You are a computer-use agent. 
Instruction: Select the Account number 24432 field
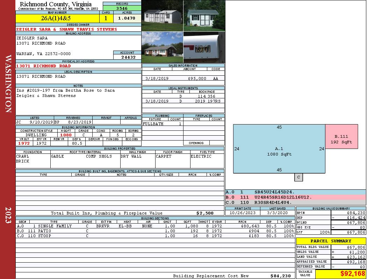tap(127, 57)
